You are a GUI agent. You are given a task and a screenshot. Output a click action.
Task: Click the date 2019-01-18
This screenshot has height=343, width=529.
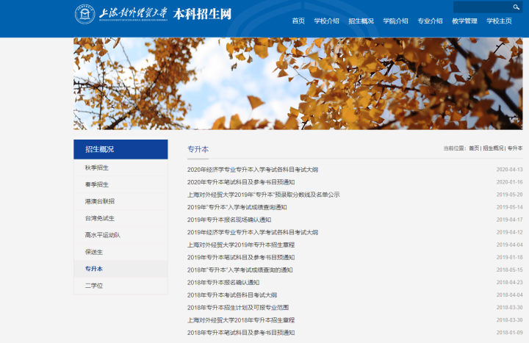click(x=509, y=257)
